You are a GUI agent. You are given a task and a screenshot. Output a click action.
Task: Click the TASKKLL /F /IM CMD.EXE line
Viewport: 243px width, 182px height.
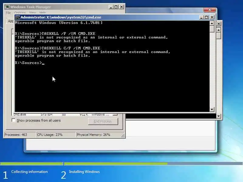[55, 34]
